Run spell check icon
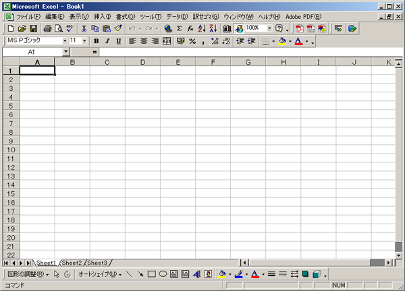Viewport: 405px width, 291px height. pyautogui.click(x=70, y=28)
